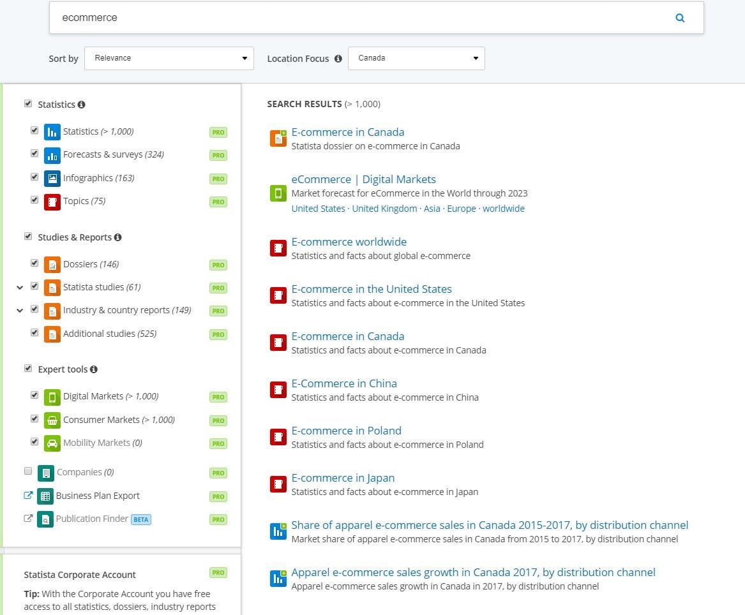
Task: Click the Additional studies icon
Action: (52, 334)
